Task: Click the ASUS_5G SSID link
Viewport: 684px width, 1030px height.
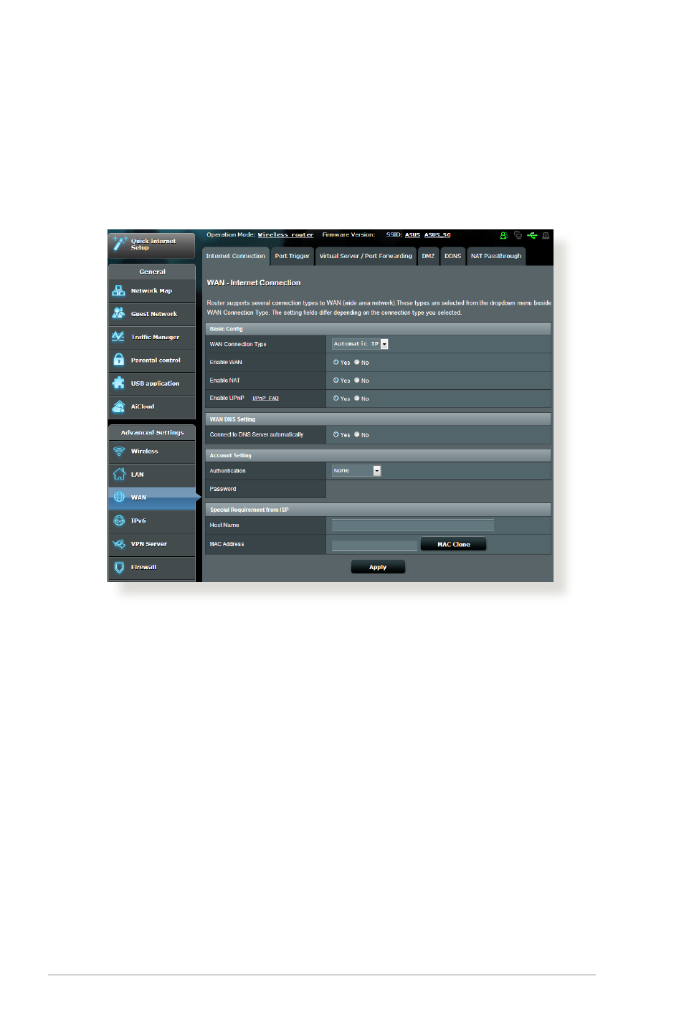Action: click(437, 235)
